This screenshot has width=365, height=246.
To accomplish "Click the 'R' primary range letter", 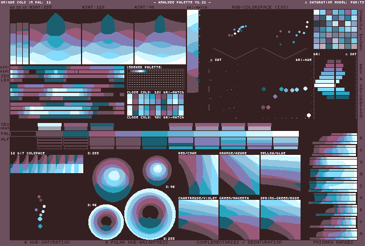I will pyautogui.click(x=361, y=138).
